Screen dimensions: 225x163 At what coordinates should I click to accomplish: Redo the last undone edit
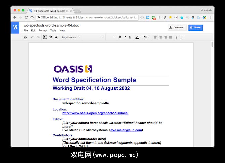coord(38,37)
